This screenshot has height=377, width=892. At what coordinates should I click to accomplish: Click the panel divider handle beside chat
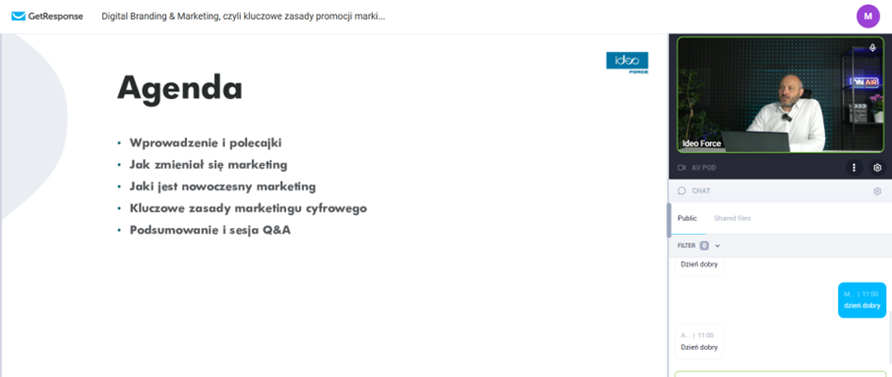669,220
